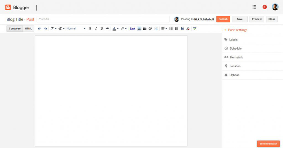Screen dimensions: 283x148
Task: Remove formatting from selected text
Action: click(x=187, y=29)
